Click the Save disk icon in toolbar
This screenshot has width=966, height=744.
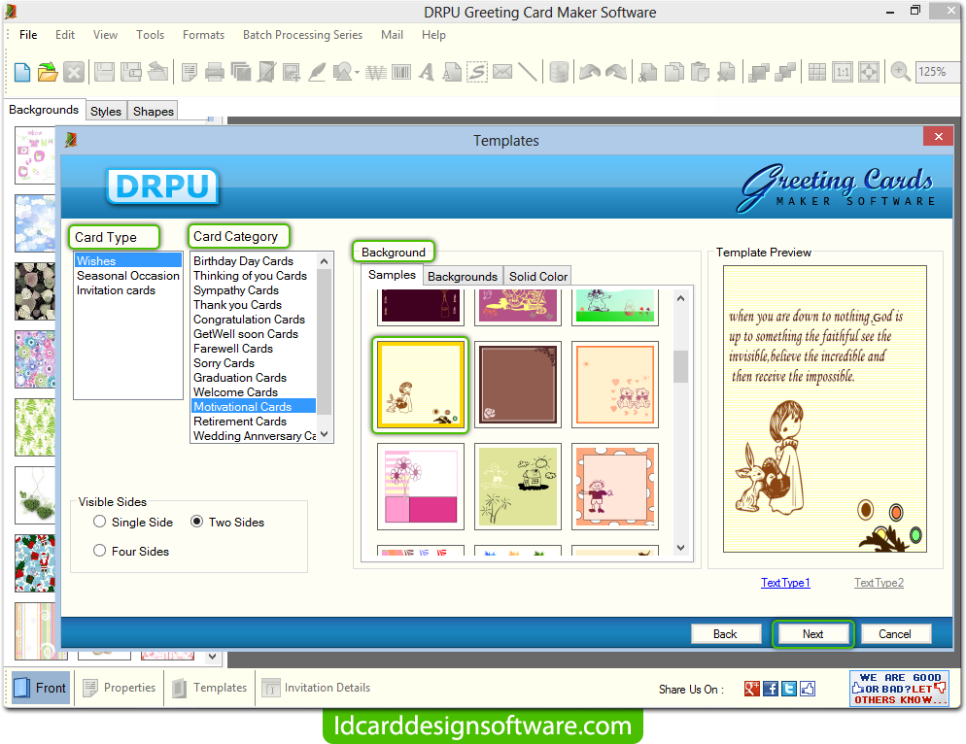pyautogui.click(x=104, y=73)
